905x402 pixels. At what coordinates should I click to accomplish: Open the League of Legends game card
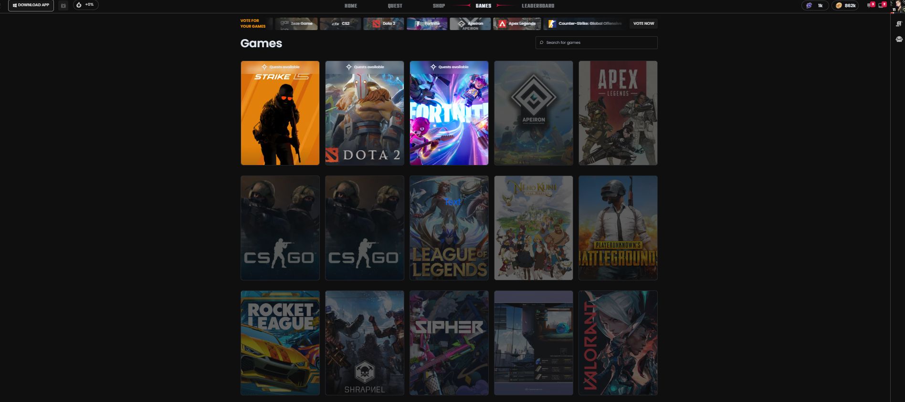449,228
